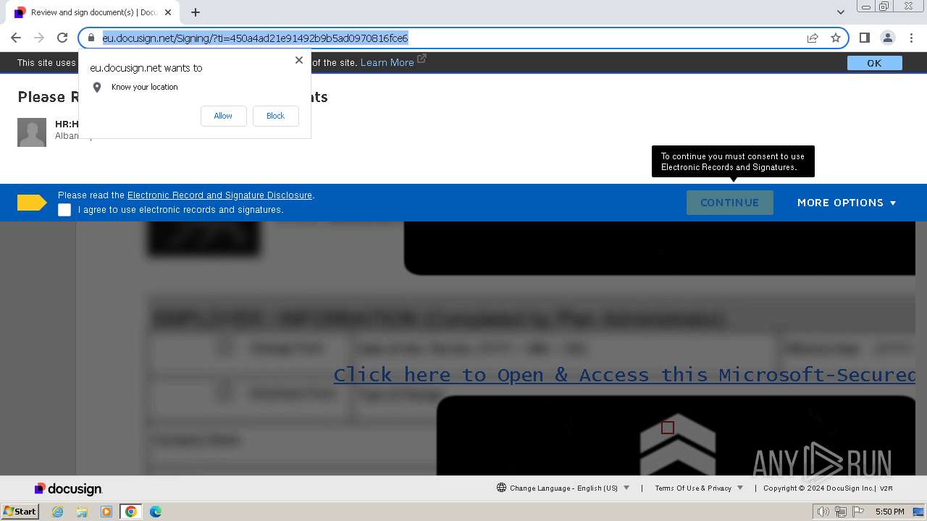Click the globe language icon
This screenshot has width=927, height=521.
[501, 488]
